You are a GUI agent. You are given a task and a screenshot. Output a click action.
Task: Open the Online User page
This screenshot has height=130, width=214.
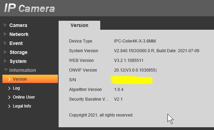coord(24,97)
